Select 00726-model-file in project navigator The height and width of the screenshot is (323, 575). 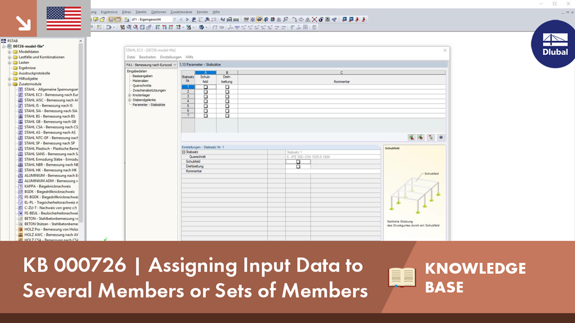click(x=28, y=47)
